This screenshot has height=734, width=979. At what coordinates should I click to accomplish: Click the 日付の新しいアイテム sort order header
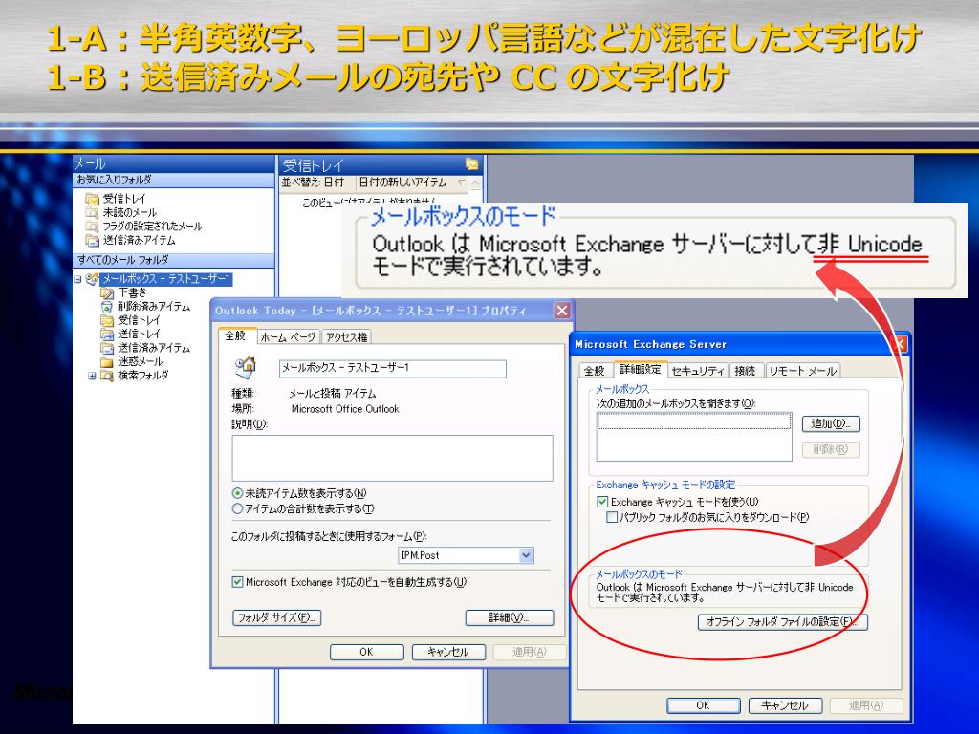tap(411, 183)
